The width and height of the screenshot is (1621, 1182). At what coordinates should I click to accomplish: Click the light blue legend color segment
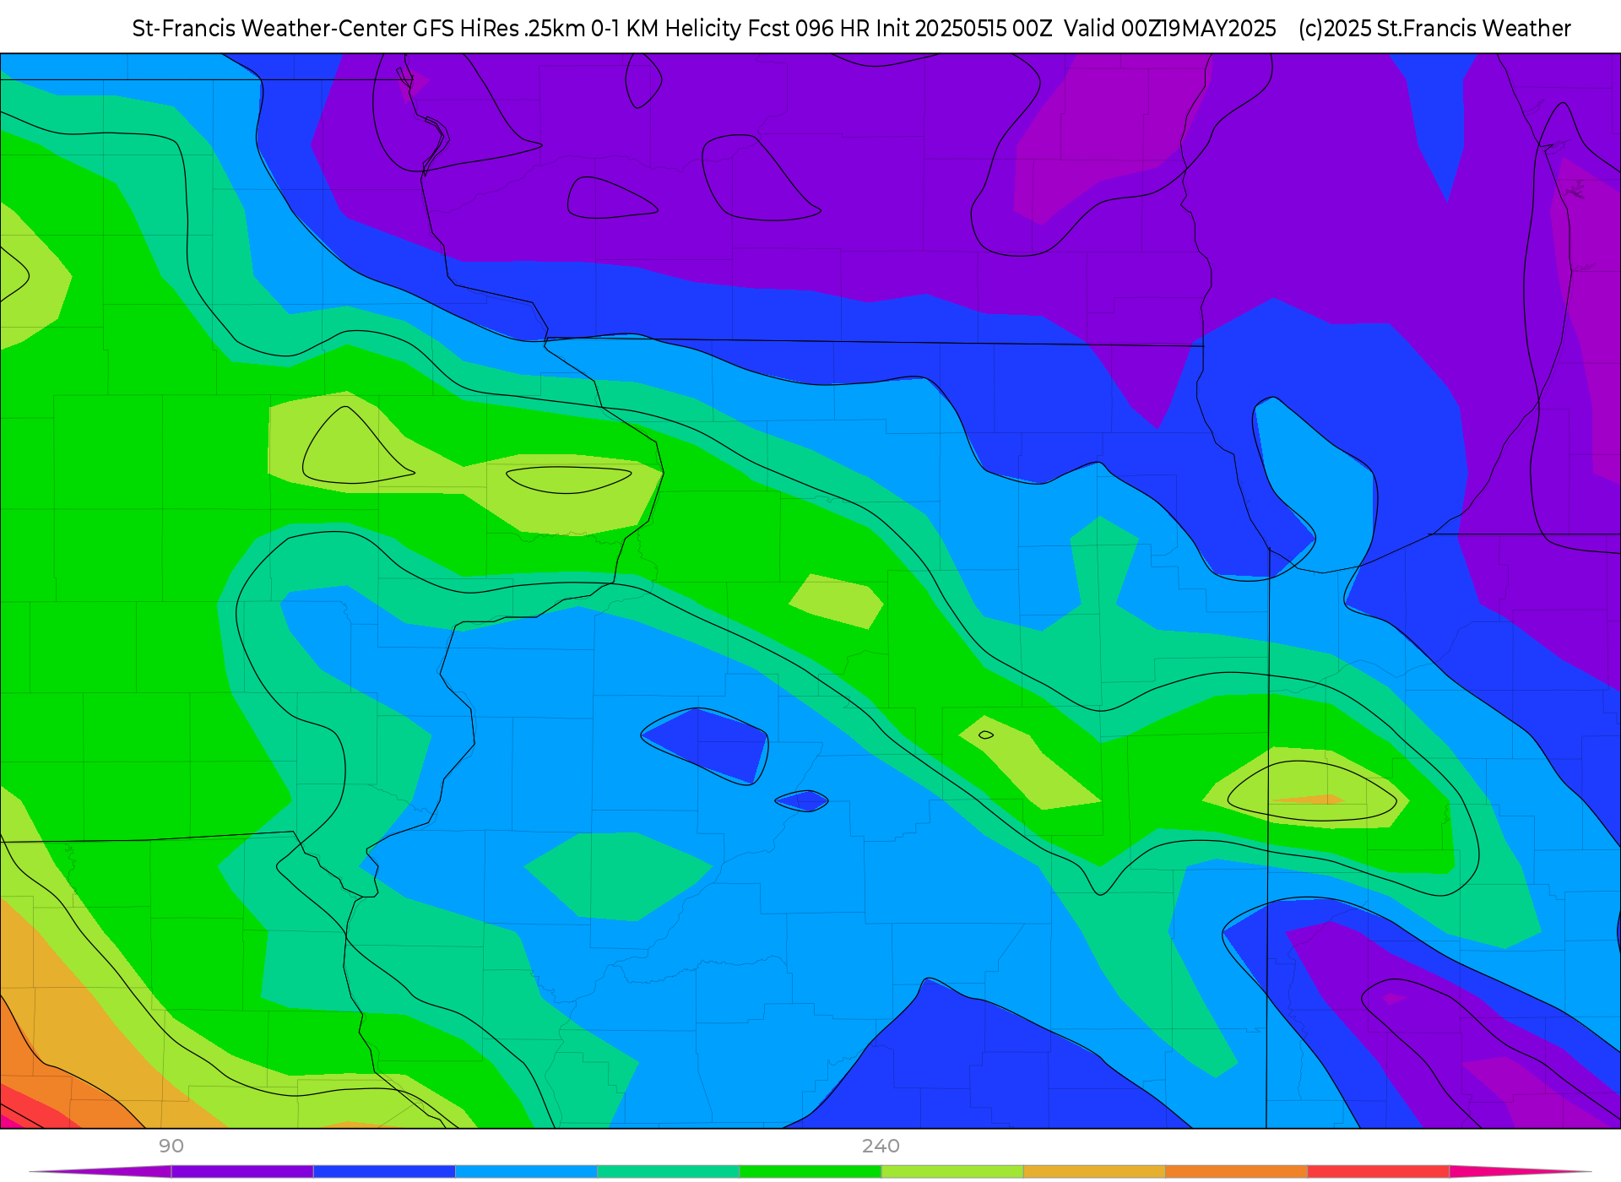[526, 1172]
